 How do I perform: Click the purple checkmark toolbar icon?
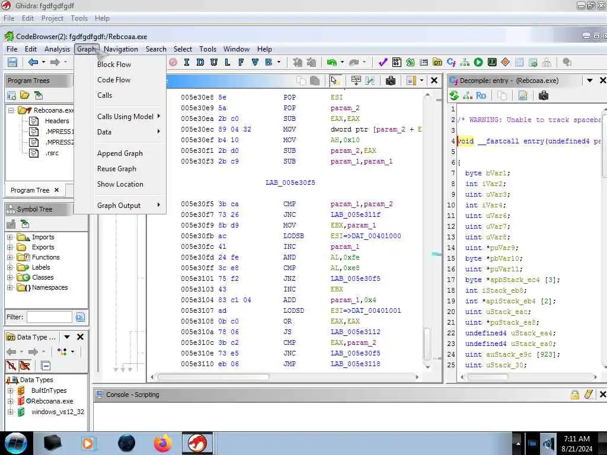point(383,62)
